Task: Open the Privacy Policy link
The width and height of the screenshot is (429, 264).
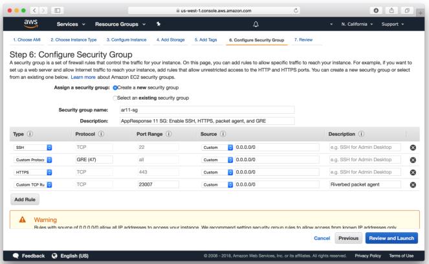Action: click(368, 256)
